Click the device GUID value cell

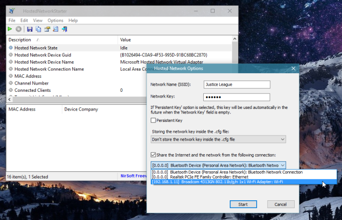(x=164, y=55)
